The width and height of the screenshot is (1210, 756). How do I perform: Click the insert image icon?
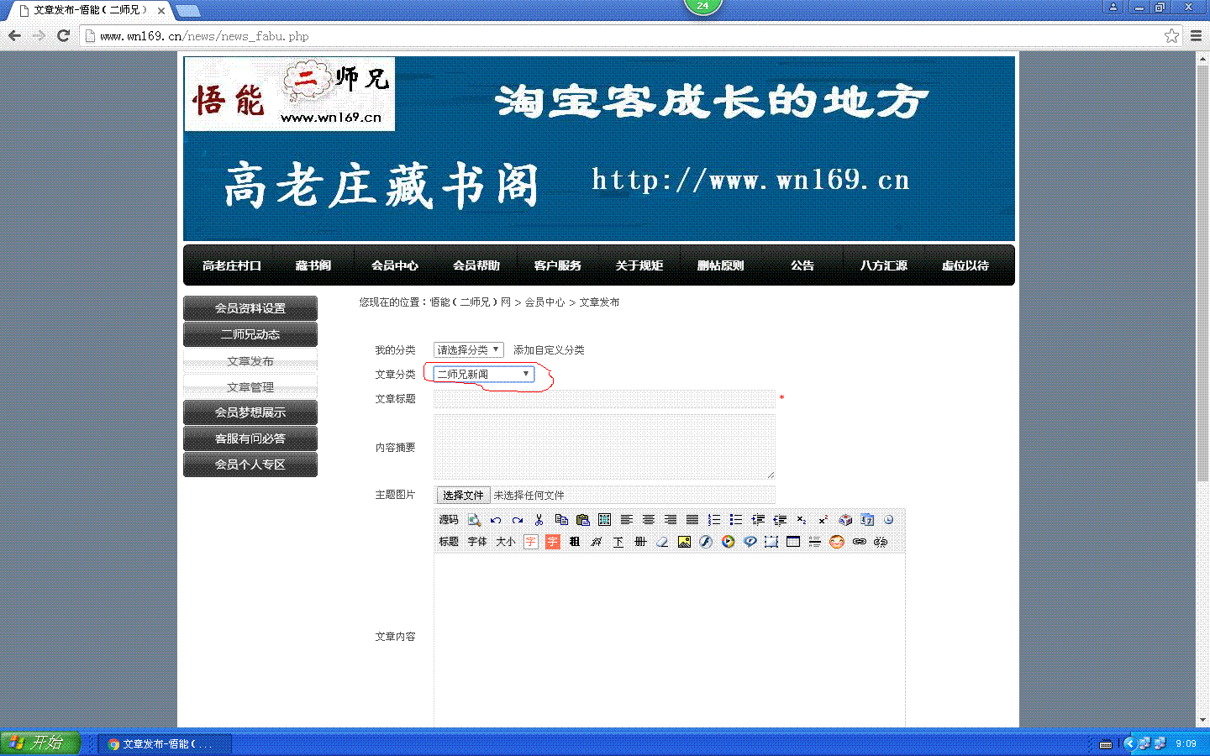(684, 542)
